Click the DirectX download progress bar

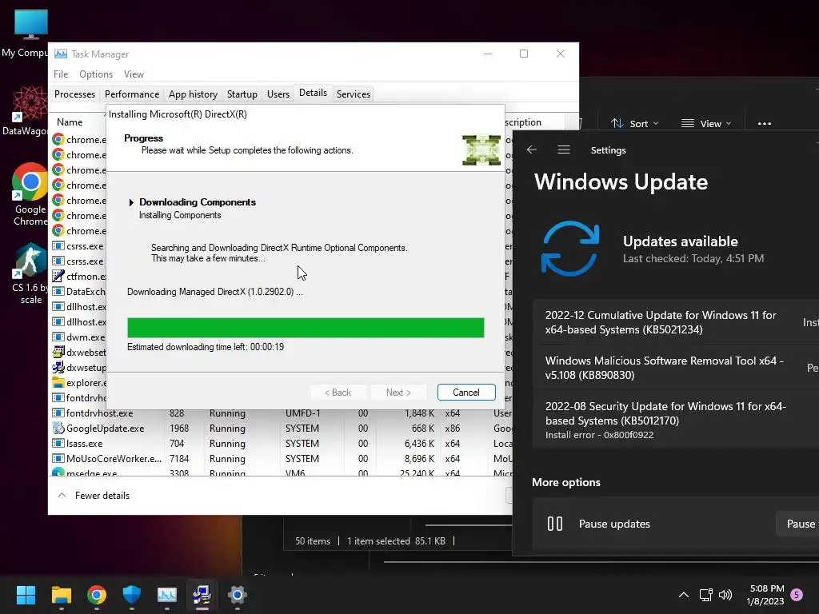point(306,328)
